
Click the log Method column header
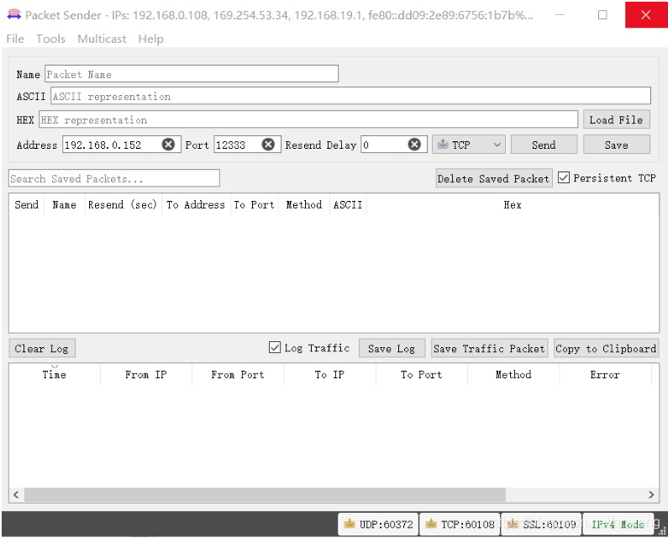[x=513, y=374]
